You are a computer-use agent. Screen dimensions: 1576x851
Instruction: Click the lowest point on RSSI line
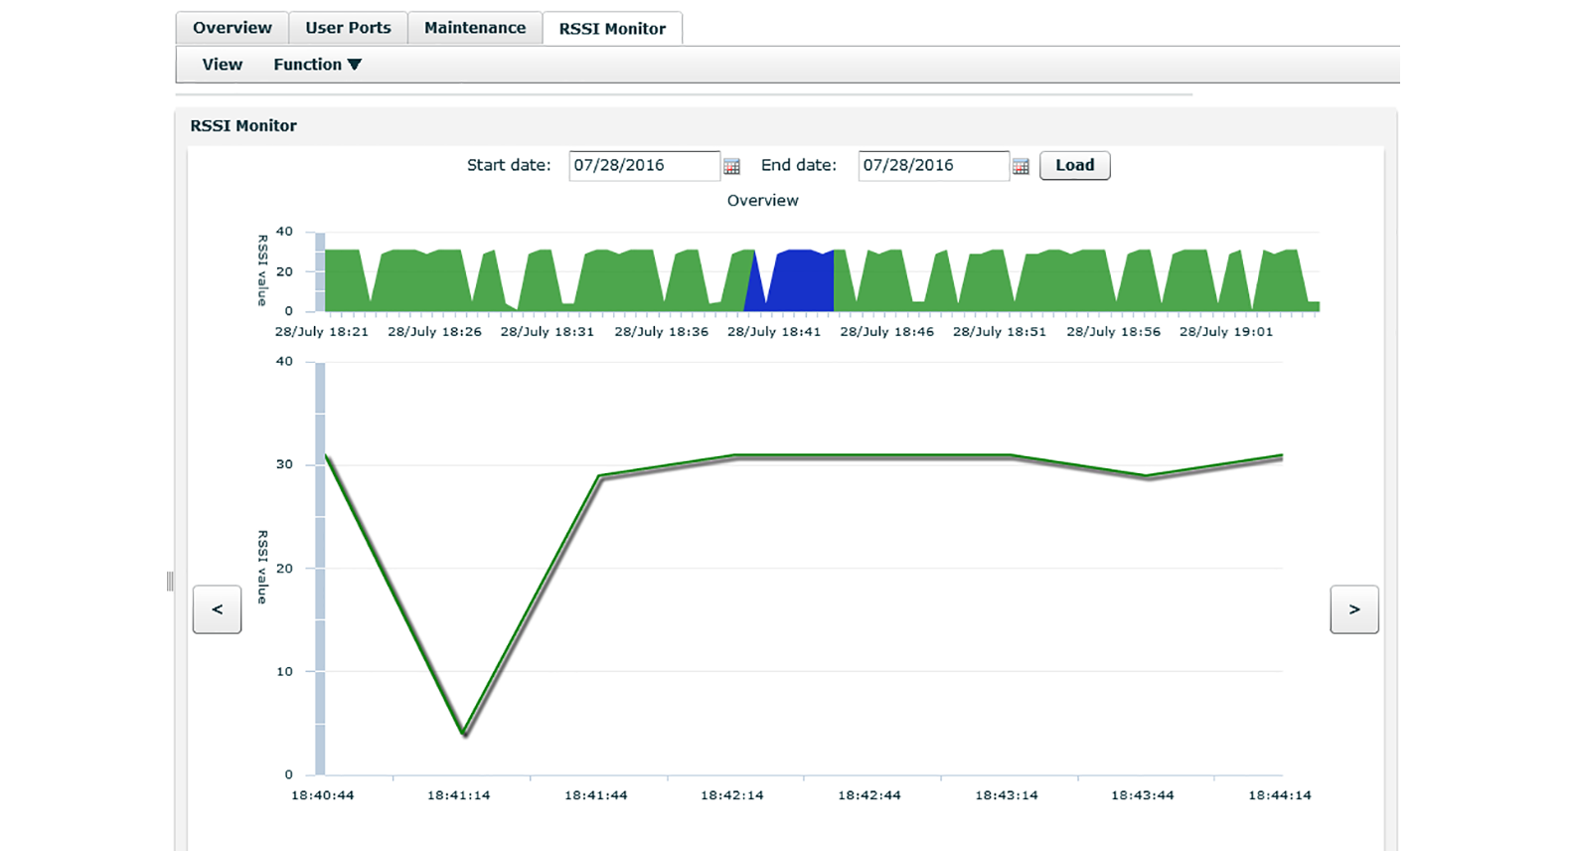coord(464,734)
